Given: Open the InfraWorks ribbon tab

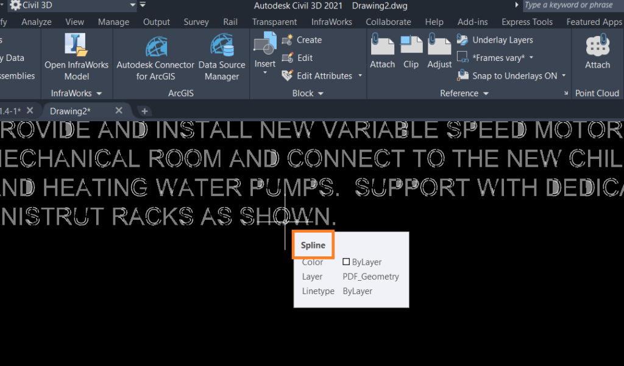Looking at the screenshot, I should tap(331, 22).
